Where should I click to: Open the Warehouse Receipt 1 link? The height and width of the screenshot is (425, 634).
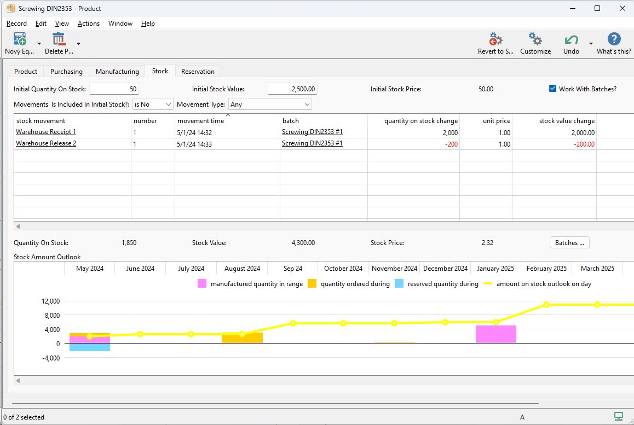[x=46, y=132]
